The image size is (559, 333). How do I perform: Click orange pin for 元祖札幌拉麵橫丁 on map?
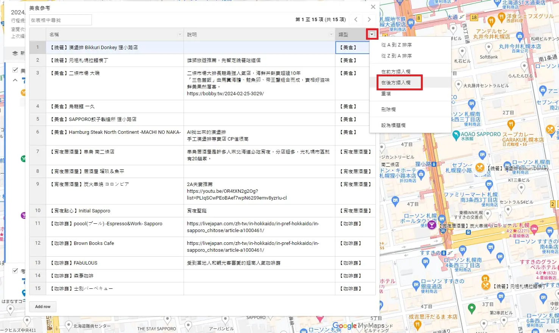pyautogui.click(x=486, y=286)
